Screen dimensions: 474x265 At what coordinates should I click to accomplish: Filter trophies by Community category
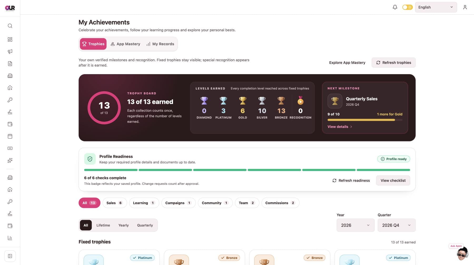click(x=215, y=203)
